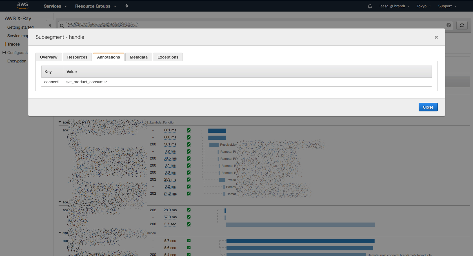Click the long 5.7 sec timeline bar

pyautogui.click(x=300, y=224)
